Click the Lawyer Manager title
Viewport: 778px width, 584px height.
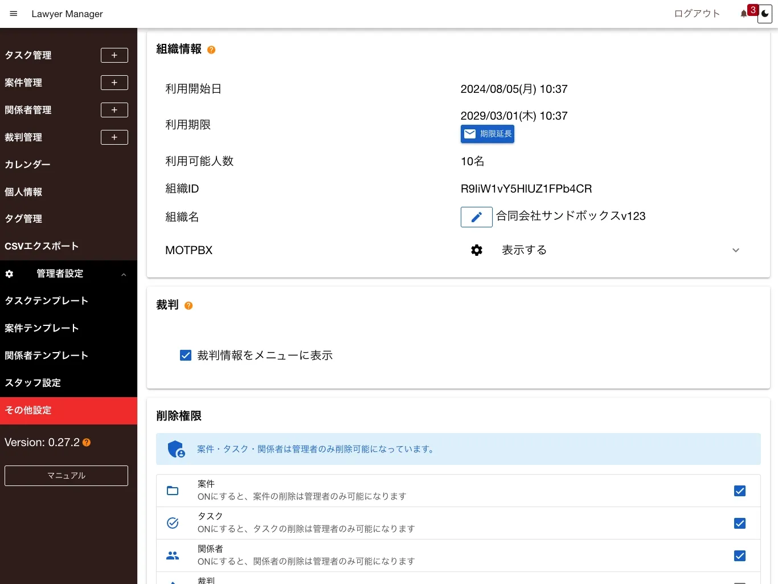coord(67,14)
